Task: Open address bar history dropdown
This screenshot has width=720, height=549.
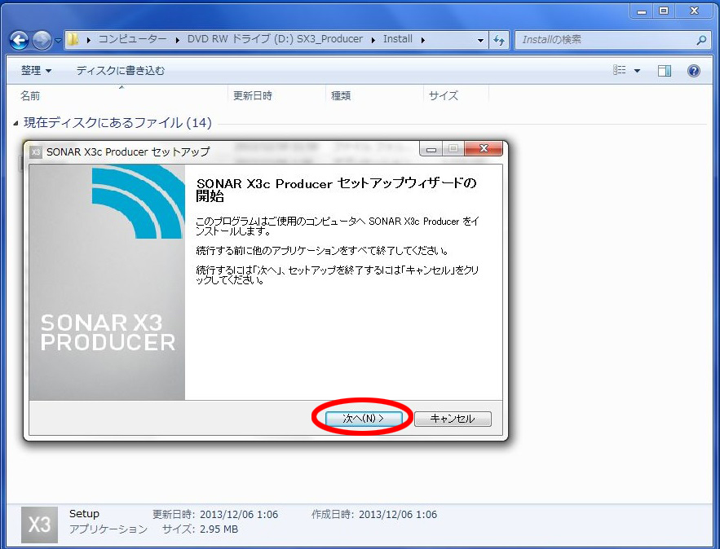Action: point(480,41)
